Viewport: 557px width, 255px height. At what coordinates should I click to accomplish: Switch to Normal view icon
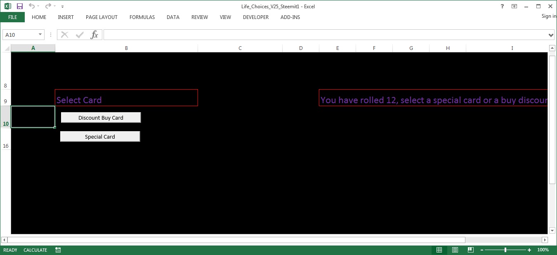439,250
